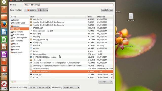This screenshot has height=91, width=162.
Task: Select Untitled Document 114 bytes row
Action: pos(71,69)
